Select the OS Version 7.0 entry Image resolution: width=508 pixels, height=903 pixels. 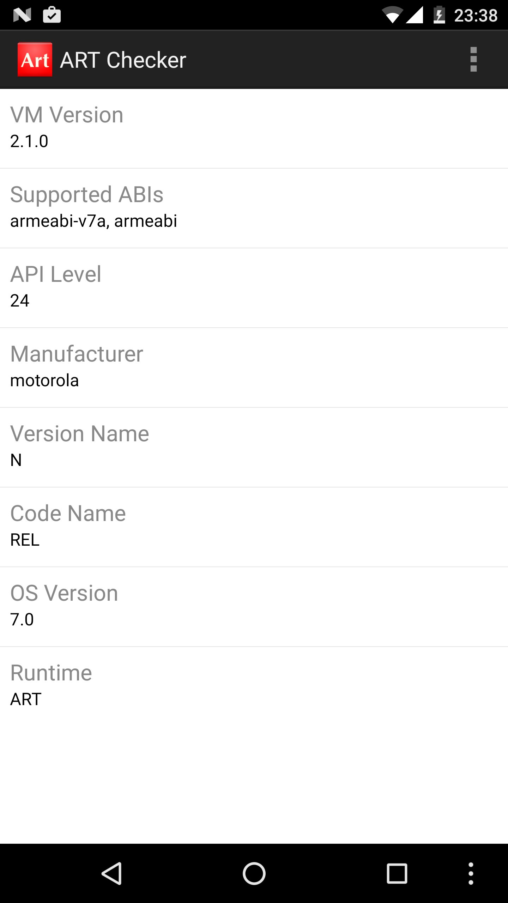(254, 607)
